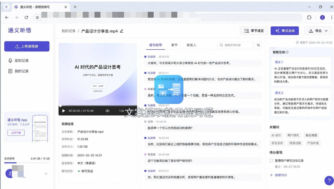Switch to the 逐句转写 tab
334x189 pixels.
coord(155,45)
